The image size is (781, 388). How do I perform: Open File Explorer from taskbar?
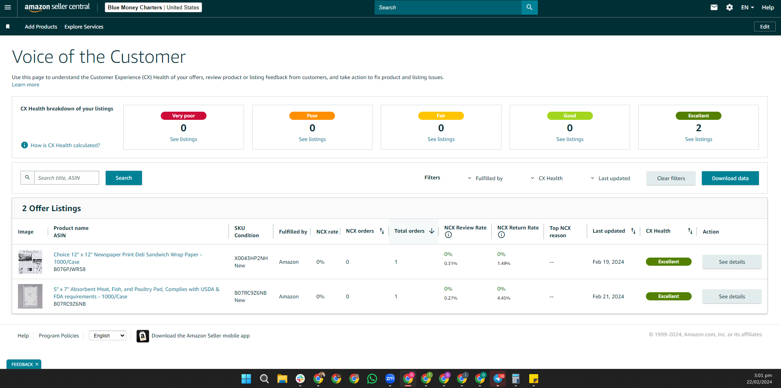coord(282,379)
